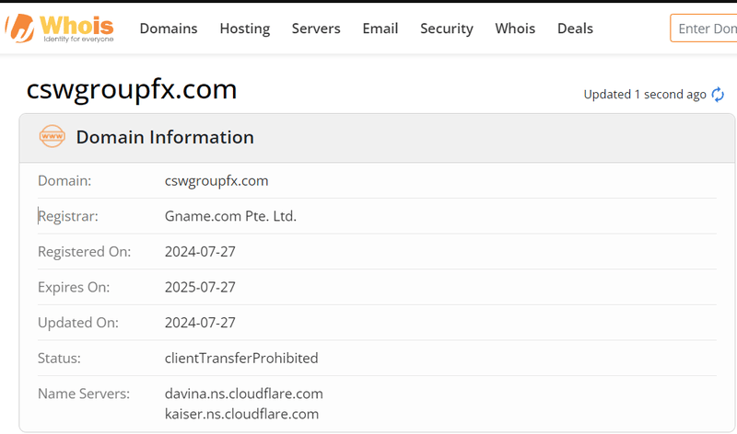This screenshot has width=737, height=434.
Task: Click the expiry date 2025-07-27
Action: [x=200, y=287]
